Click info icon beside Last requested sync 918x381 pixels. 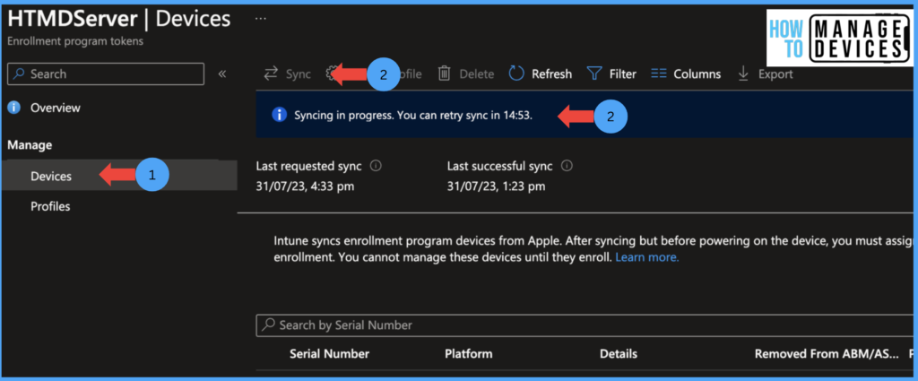[x=377, y=166]
